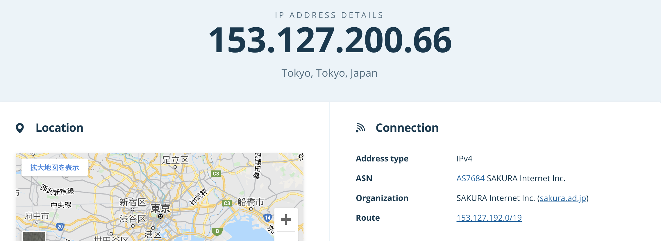This screenshot has width=661, height=241.
Task: Click the Connection signal icon
Action: [360, 128]
